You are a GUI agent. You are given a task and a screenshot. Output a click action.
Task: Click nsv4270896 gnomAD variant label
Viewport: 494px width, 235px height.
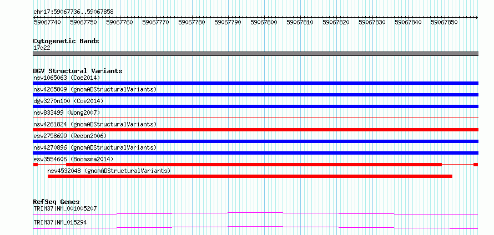point(95,147)
